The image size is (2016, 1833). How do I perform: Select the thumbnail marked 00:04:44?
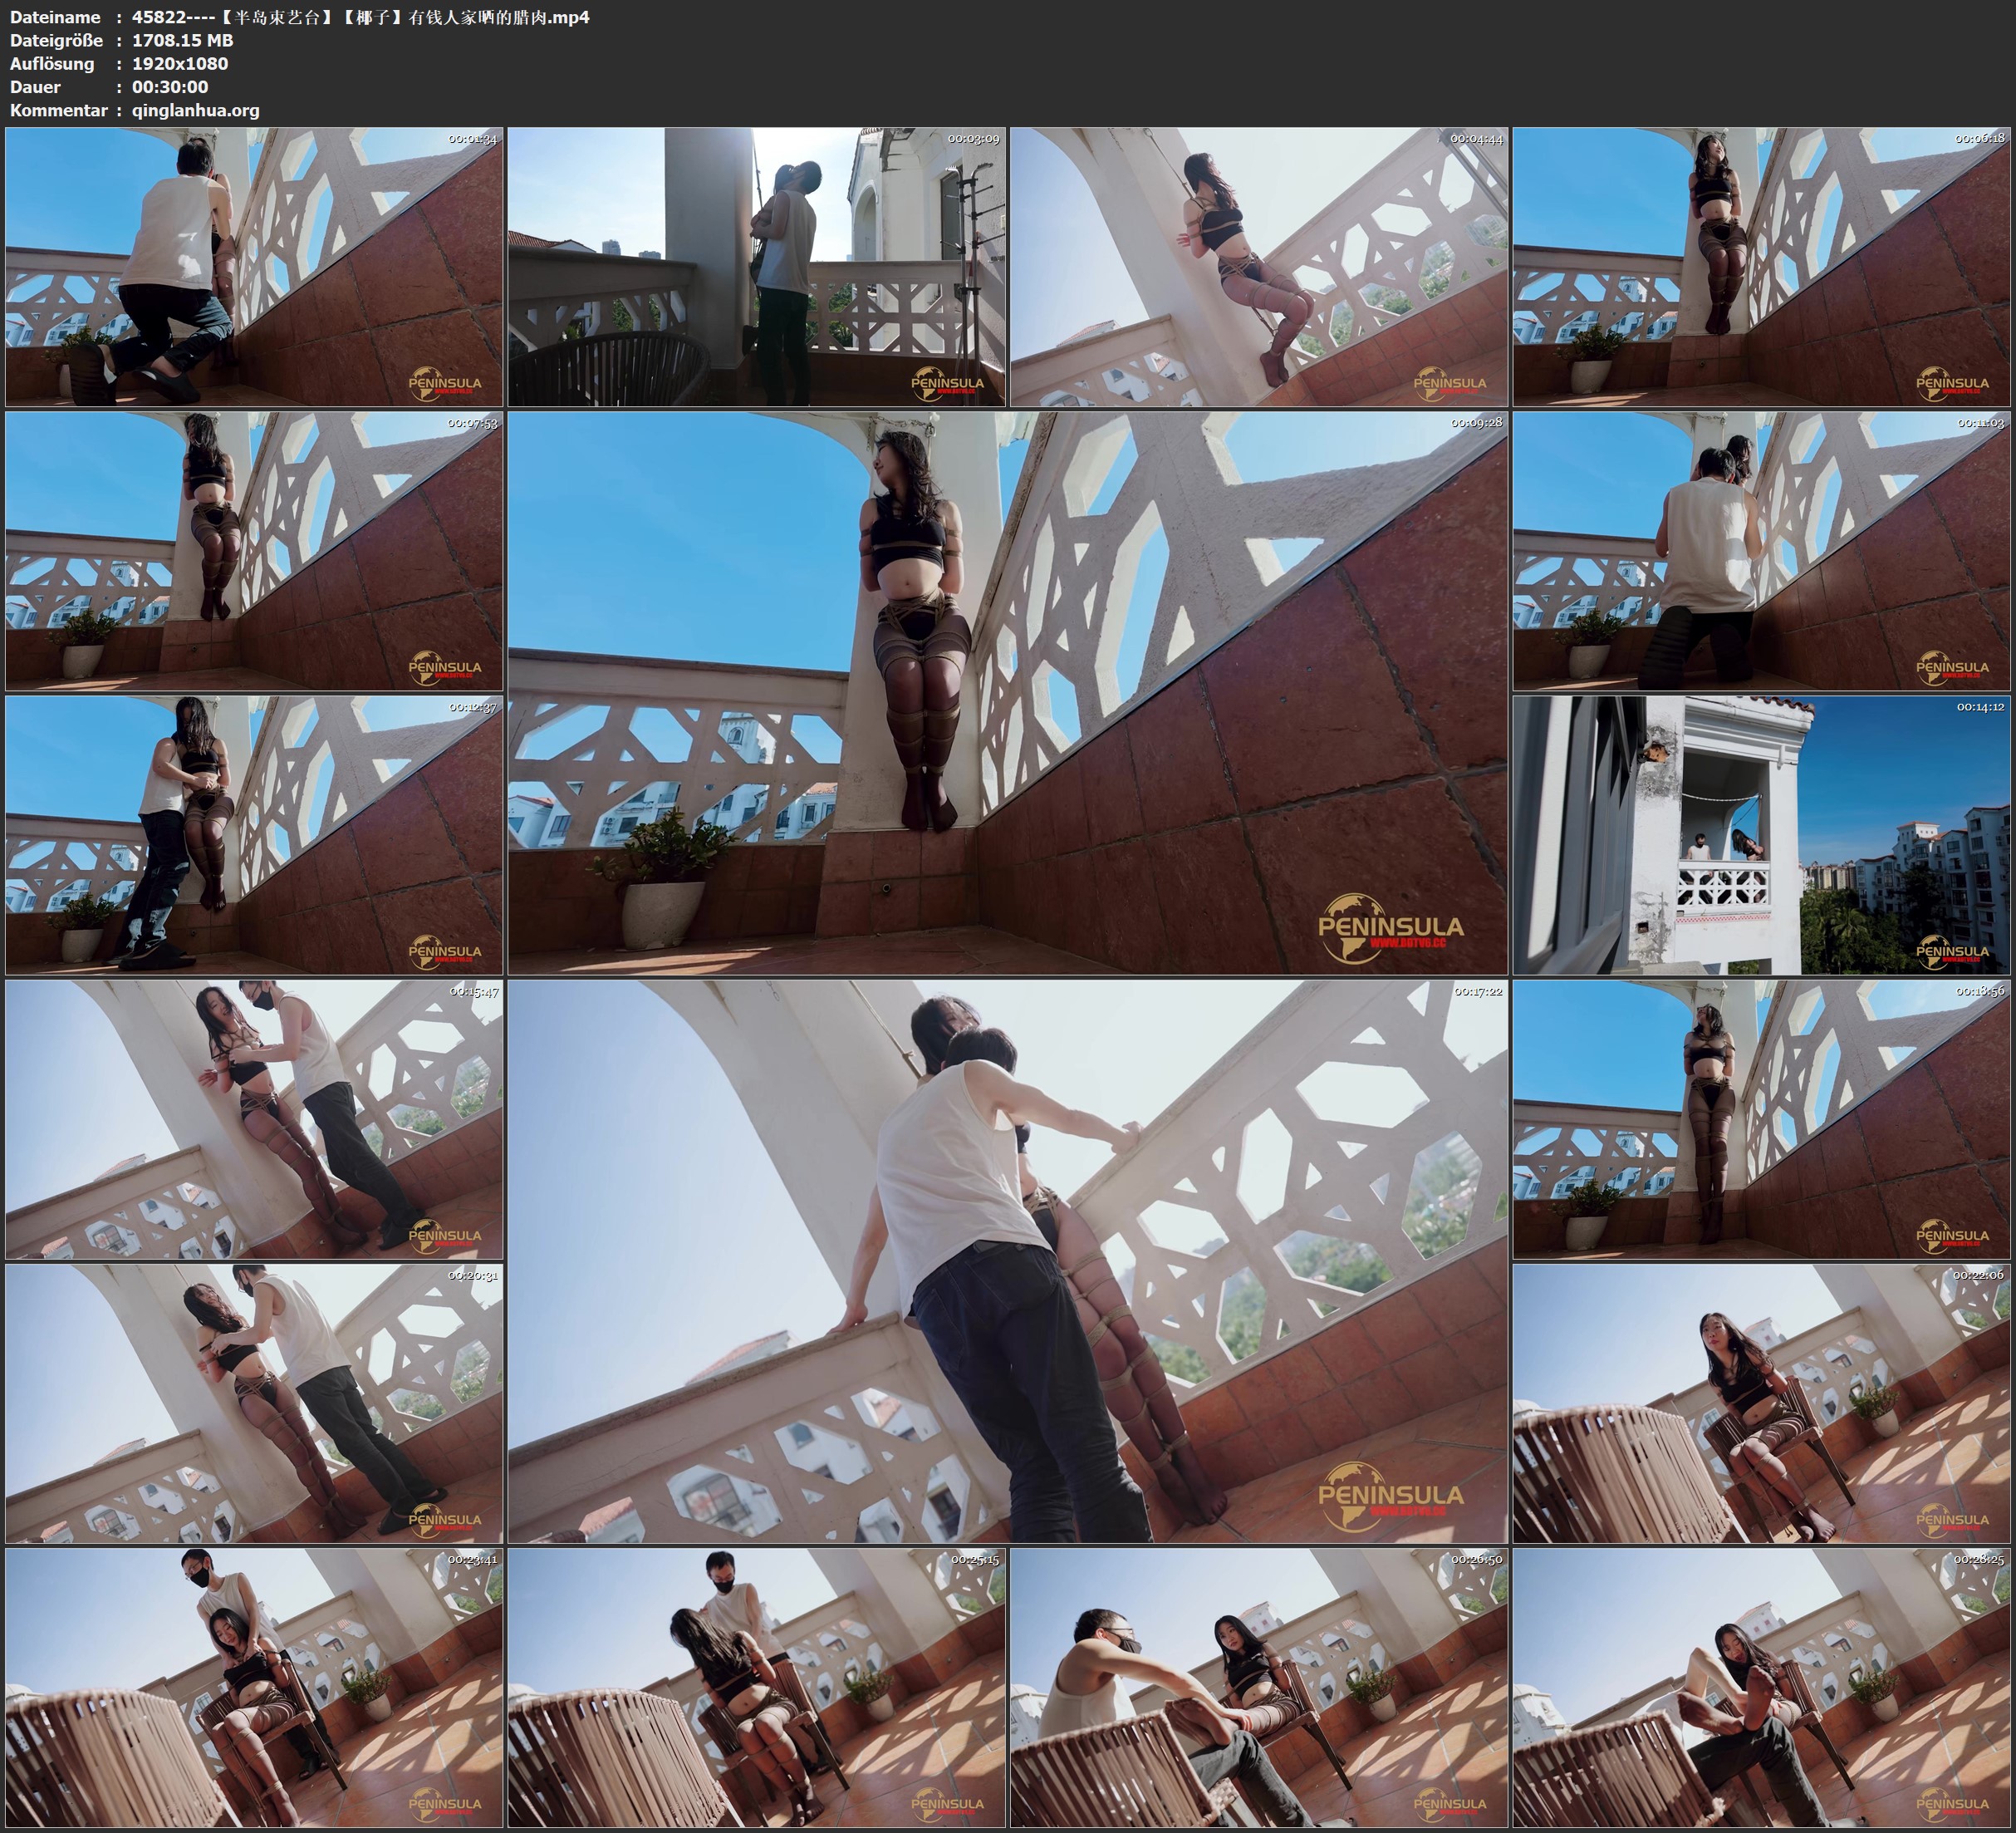(x=1259, y=266)
